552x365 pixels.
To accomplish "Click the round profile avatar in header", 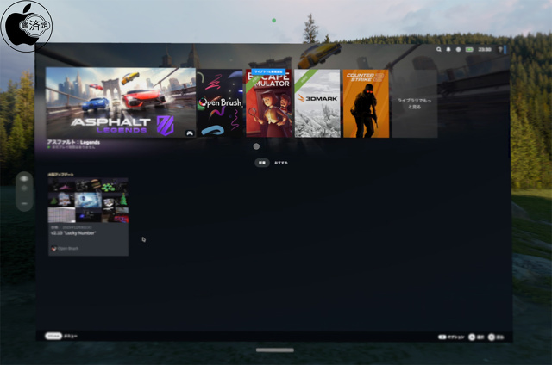I will (x=458, y=50).
